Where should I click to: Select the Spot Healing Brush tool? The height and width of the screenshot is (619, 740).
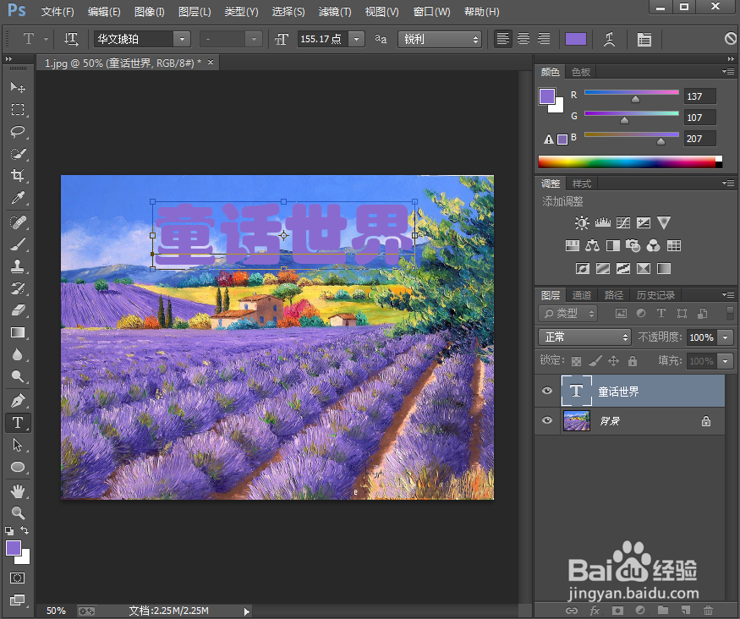pyautogui.click(x=18, y=222)
